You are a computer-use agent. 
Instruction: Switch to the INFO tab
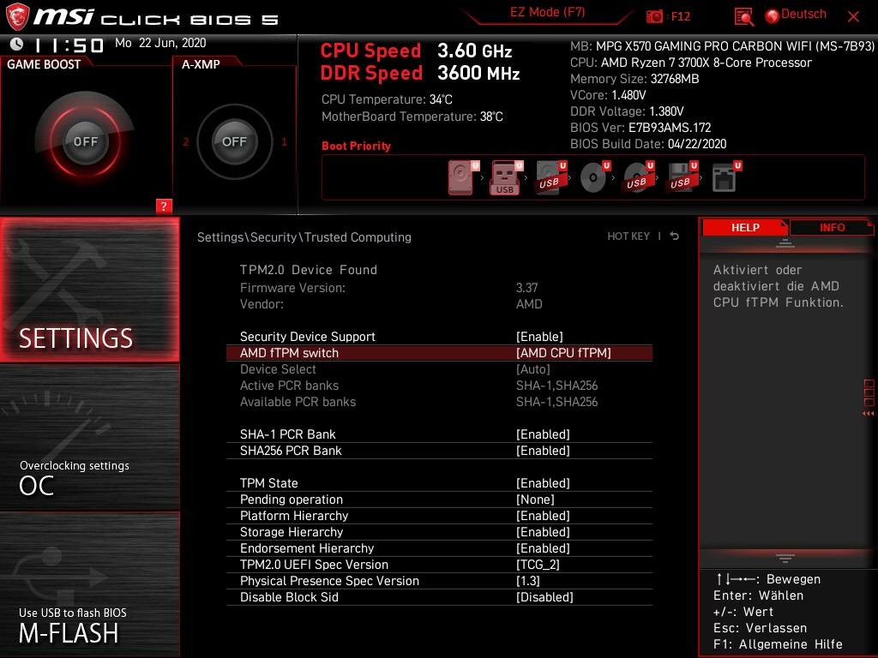click(x=832, y=227)
